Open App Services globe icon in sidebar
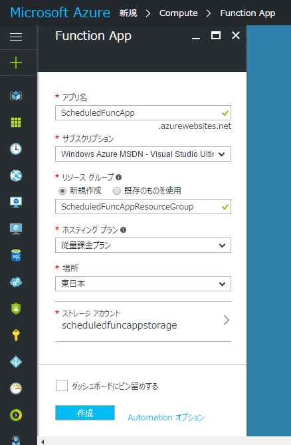 click(x=16, y=176)
